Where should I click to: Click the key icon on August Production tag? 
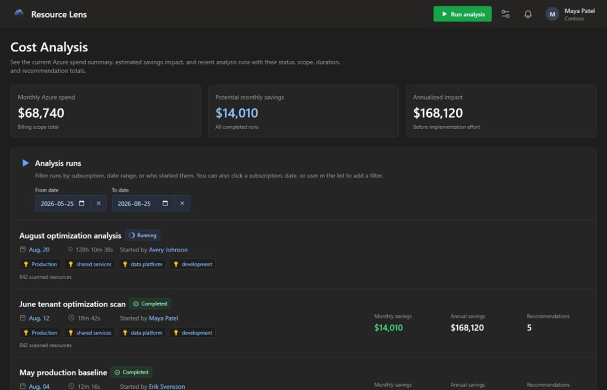[26, 264]
